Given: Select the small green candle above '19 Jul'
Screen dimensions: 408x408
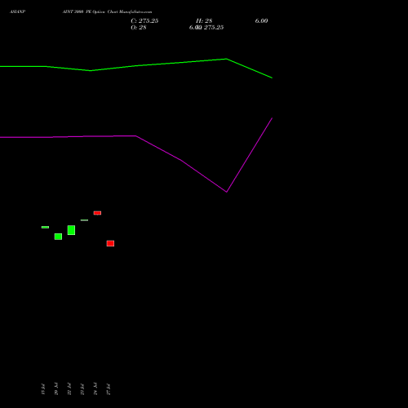Looking at the screenshot, I should tap(45, 227).
